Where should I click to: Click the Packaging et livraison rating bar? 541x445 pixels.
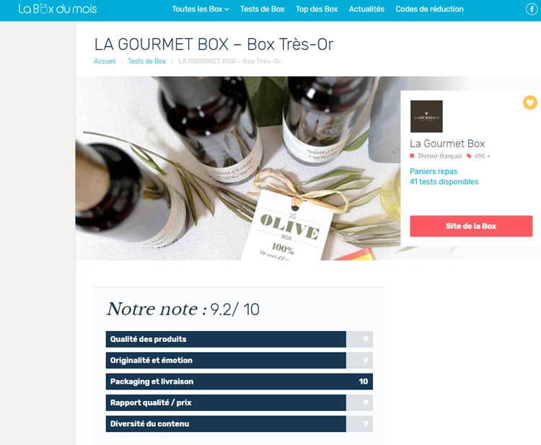tap(239, 382)
